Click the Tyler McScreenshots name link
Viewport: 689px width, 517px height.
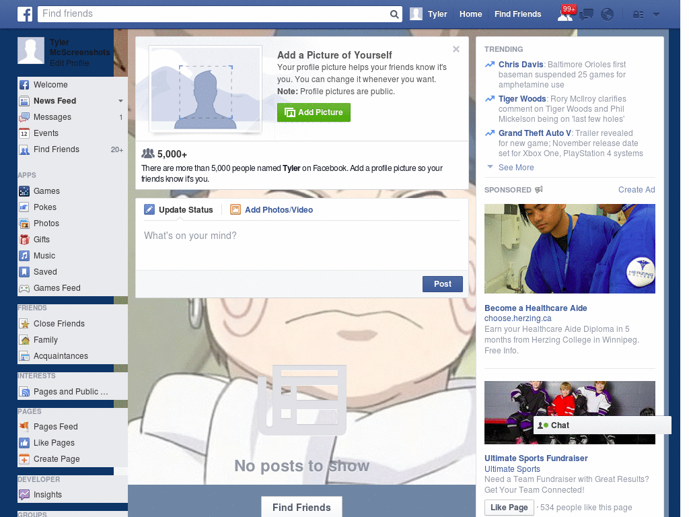coord(79,48)
